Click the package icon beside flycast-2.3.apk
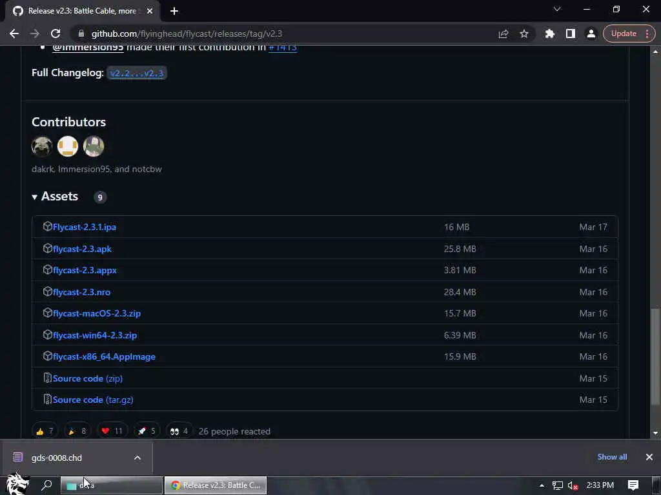This screenshot has height=495, width=661. (x=48, y=248)
